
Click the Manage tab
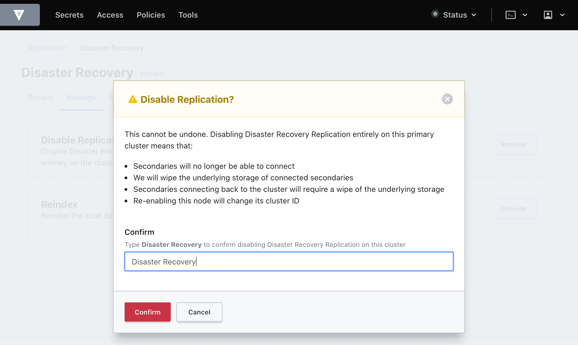tap(81, 97)
